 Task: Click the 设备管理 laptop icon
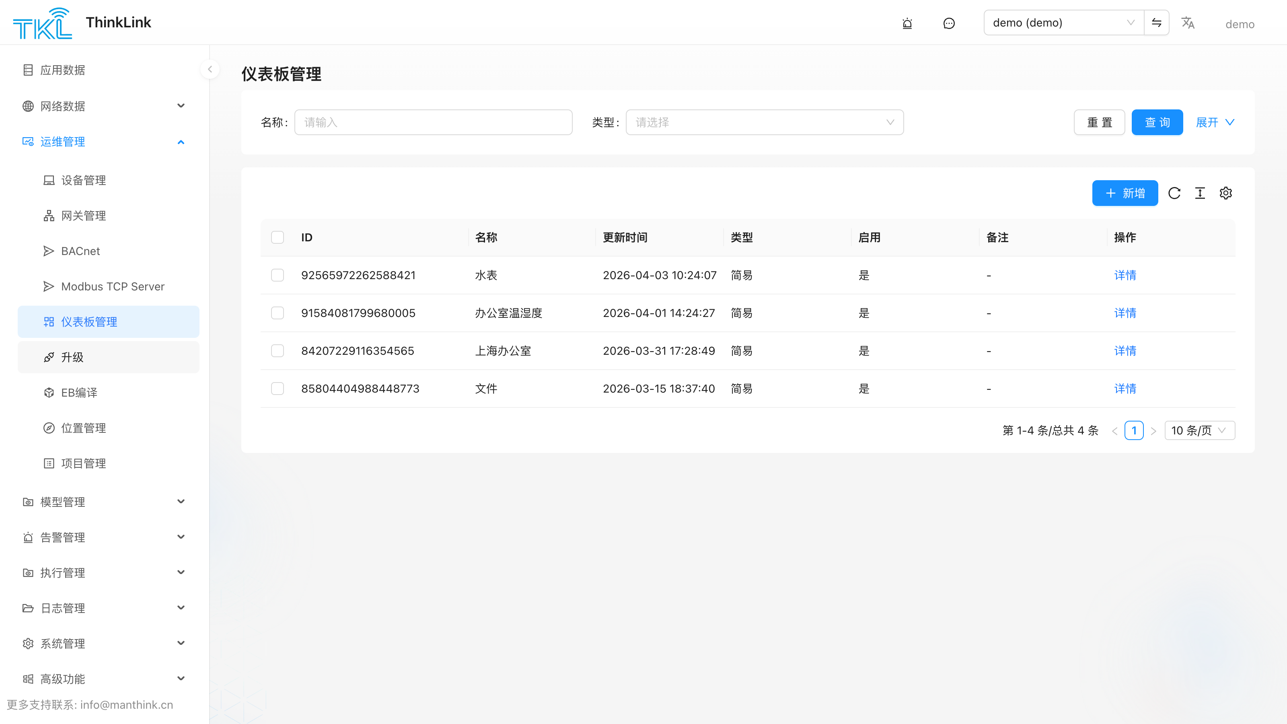[x=49, y=180]
